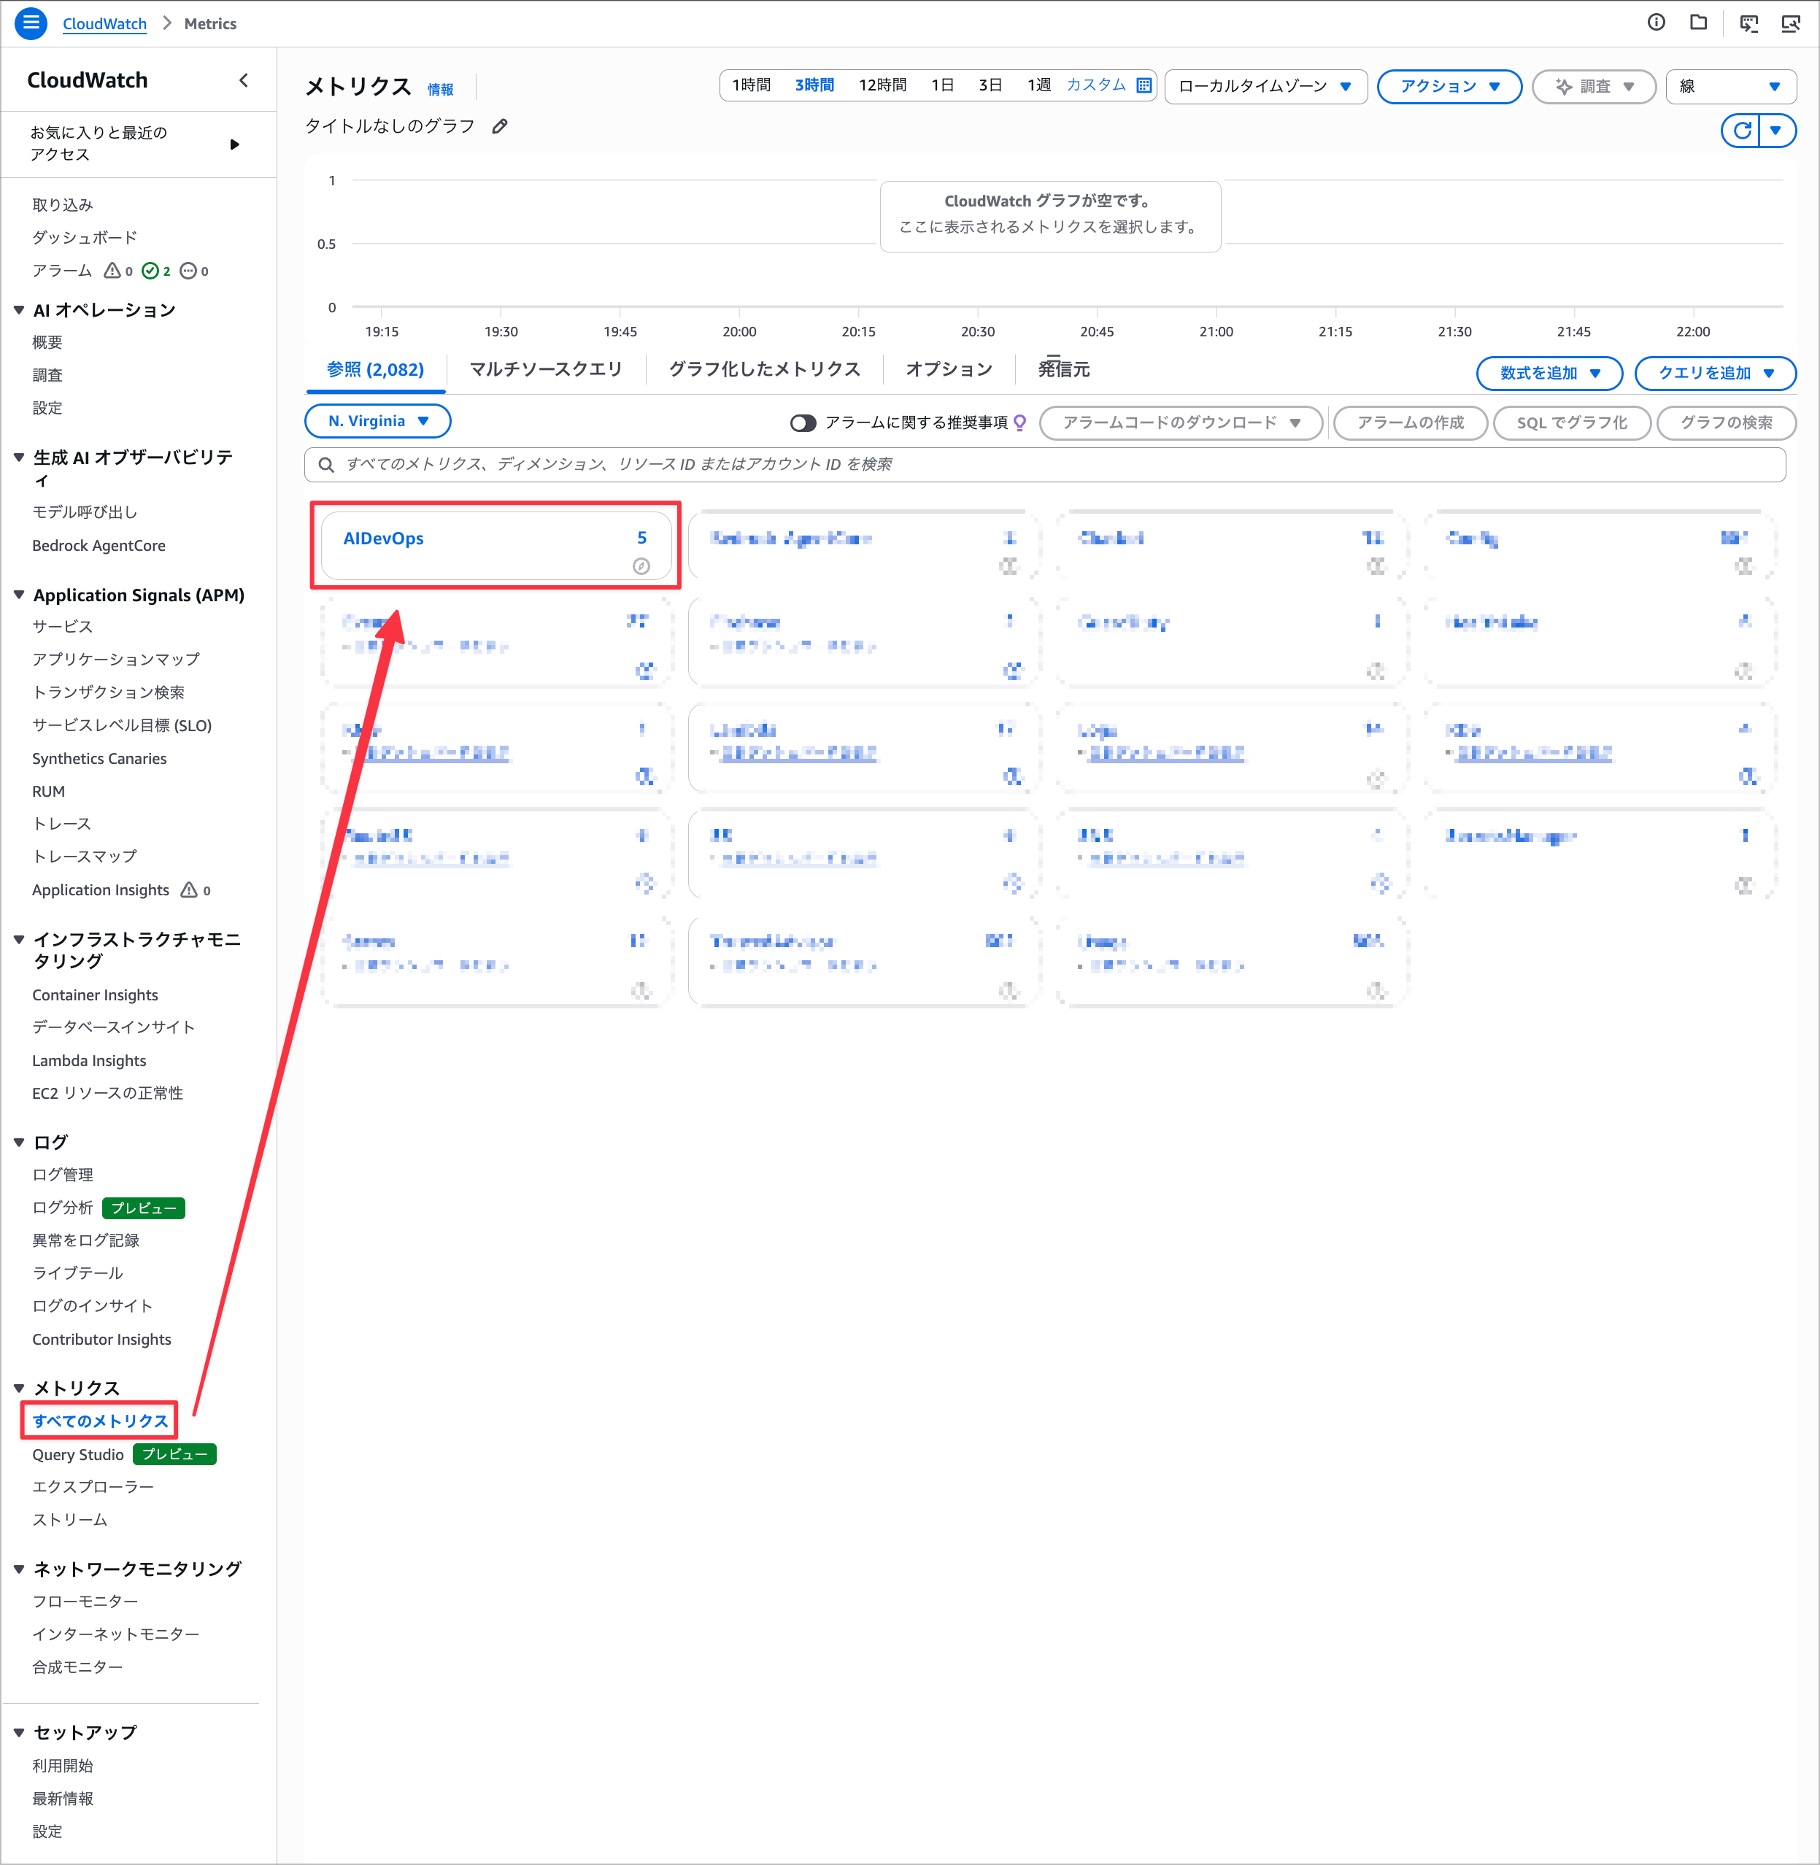Collapse the CloudWatch sidebar with the chevron
1820x1865 pixels.
click(244, 80)
